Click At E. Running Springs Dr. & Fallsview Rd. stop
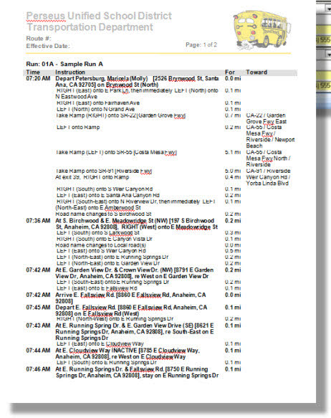The image size is (331, 418). (137, 372)
